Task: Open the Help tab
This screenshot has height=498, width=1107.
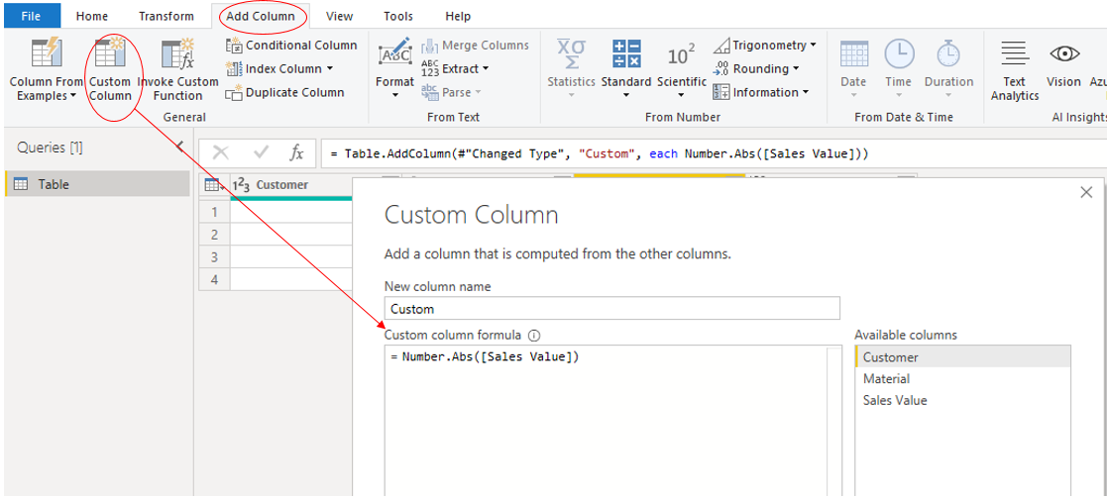Action: 458,16
